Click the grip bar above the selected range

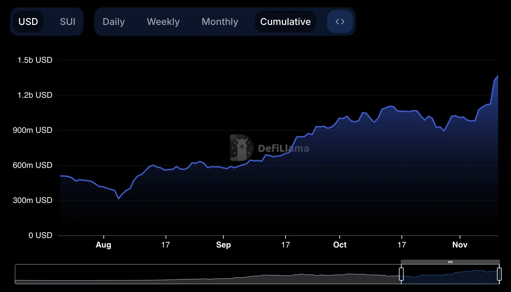point(450,262)
